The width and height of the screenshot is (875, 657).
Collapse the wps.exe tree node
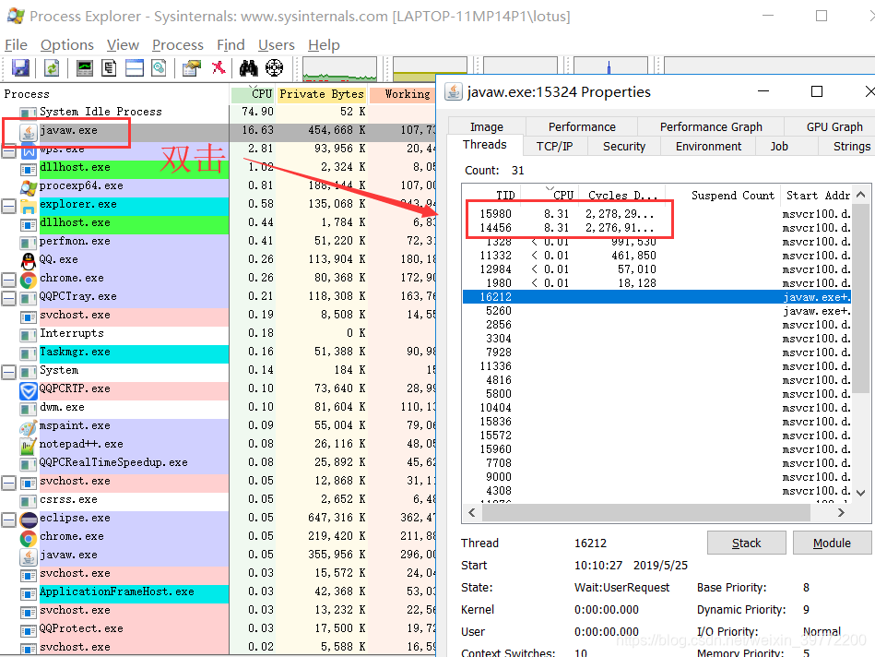(8, 150)
